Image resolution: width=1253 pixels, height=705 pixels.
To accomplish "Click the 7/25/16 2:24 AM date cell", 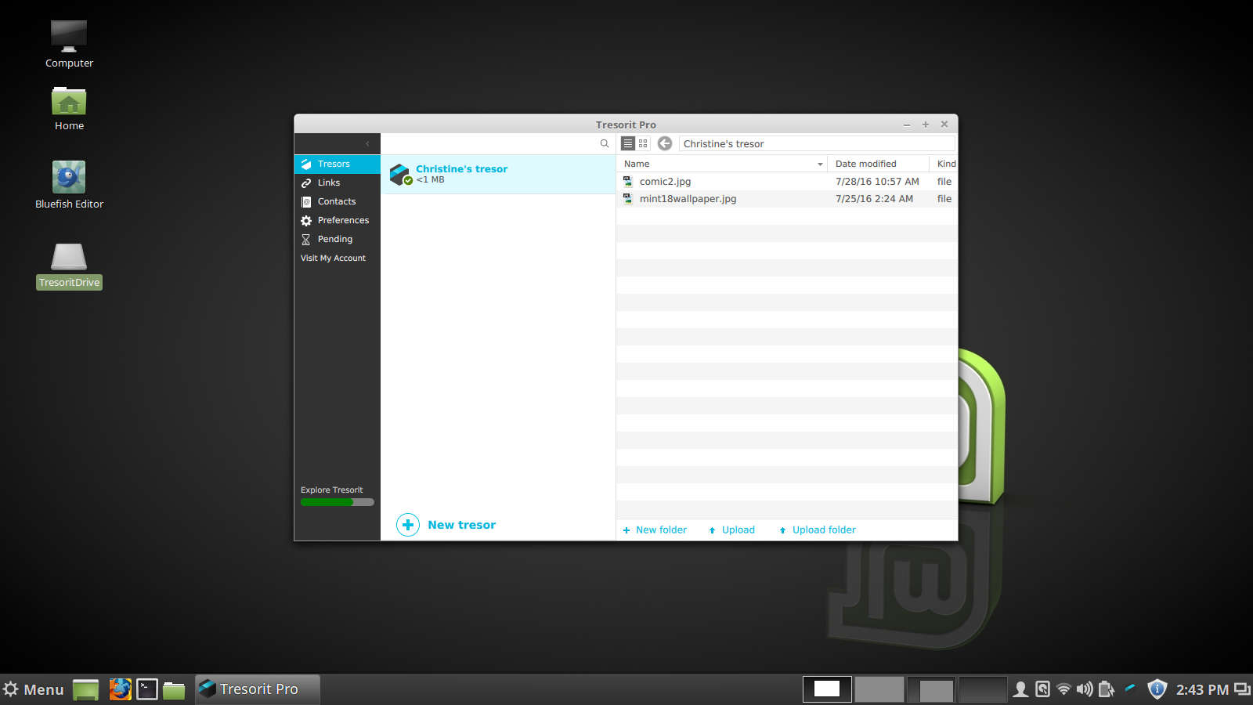I will [x=874, y=198].
